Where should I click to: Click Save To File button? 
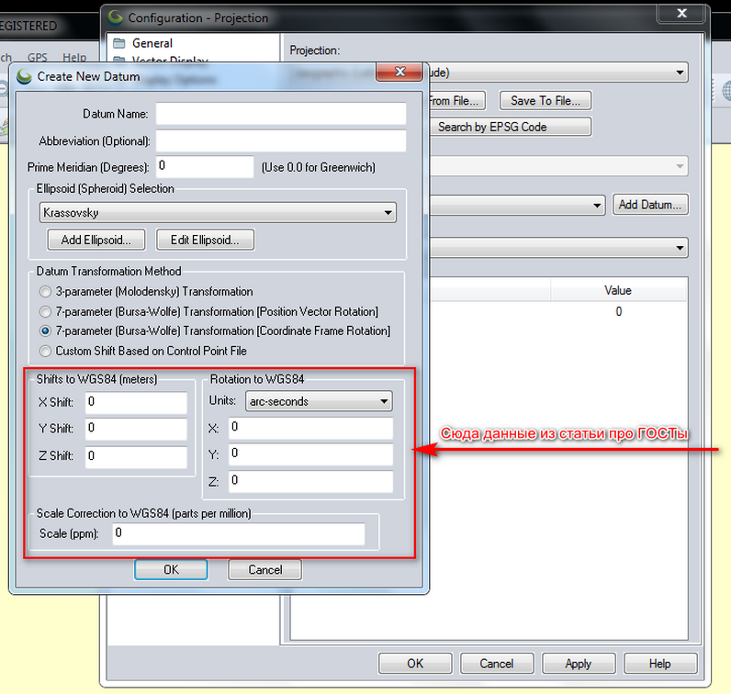[545, 101]
